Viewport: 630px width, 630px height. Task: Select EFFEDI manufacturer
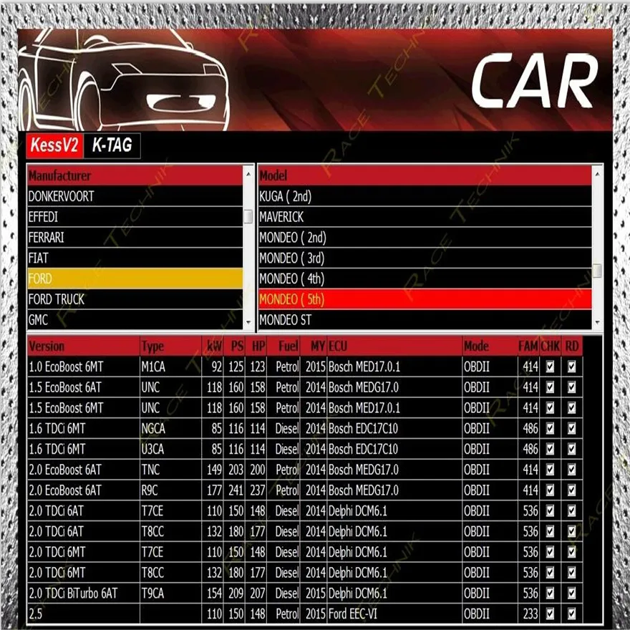(135, 217)
